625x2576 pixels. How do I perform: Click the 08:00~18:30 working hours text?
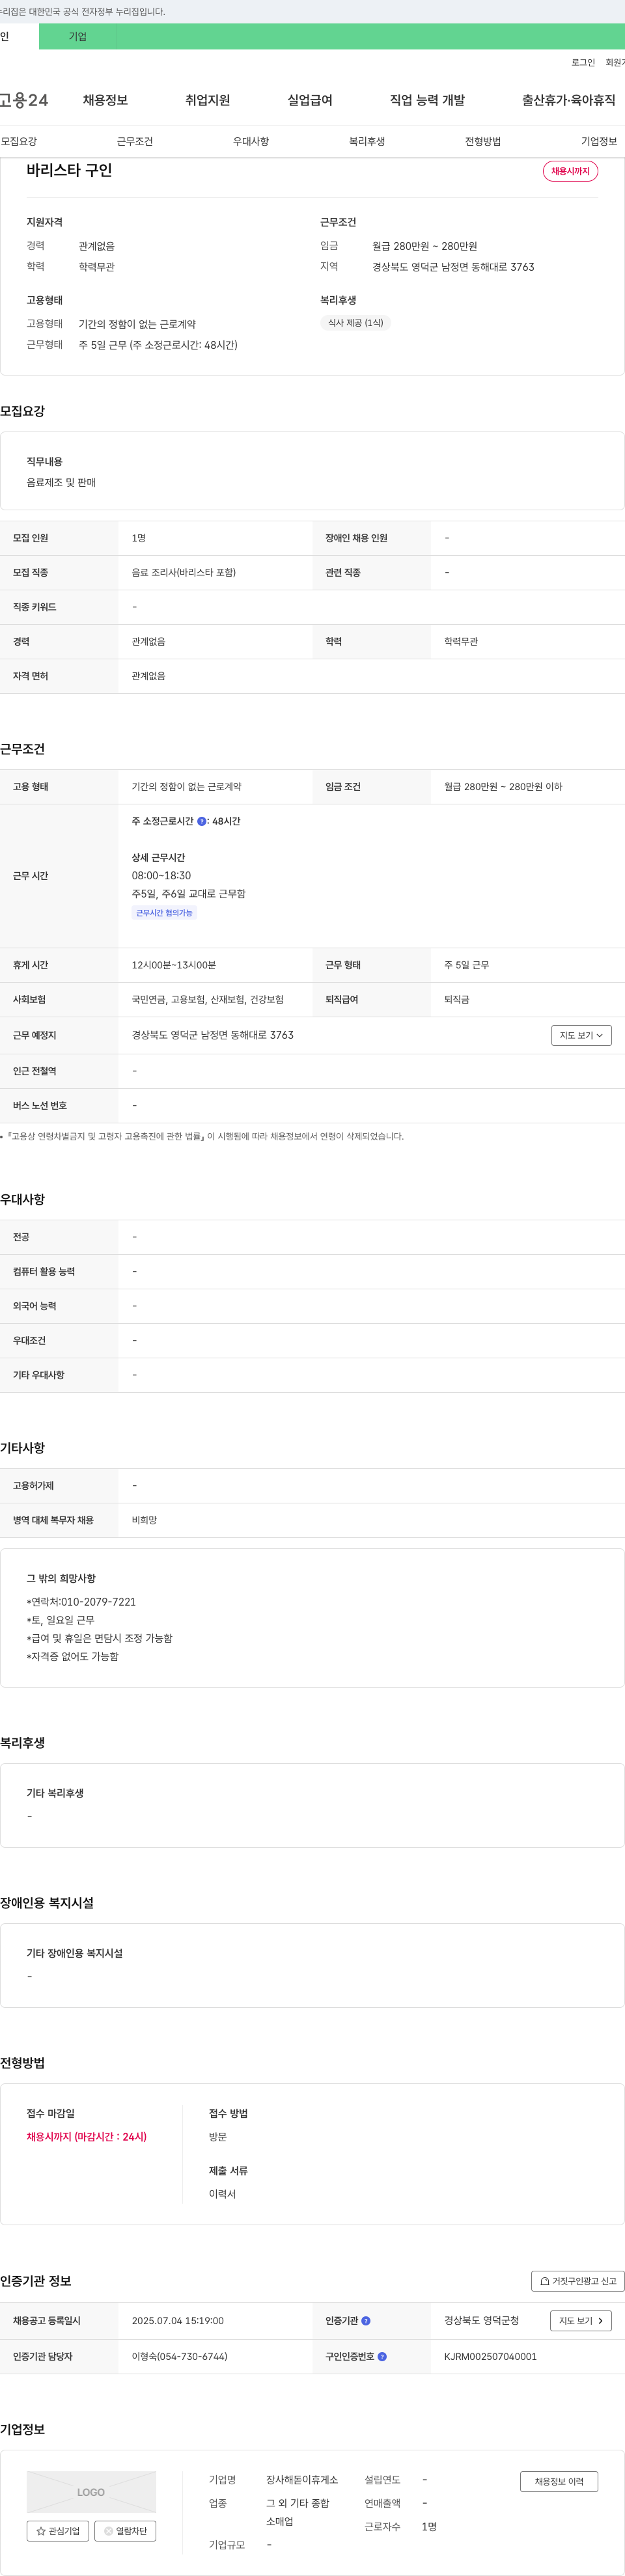(161, 876)
